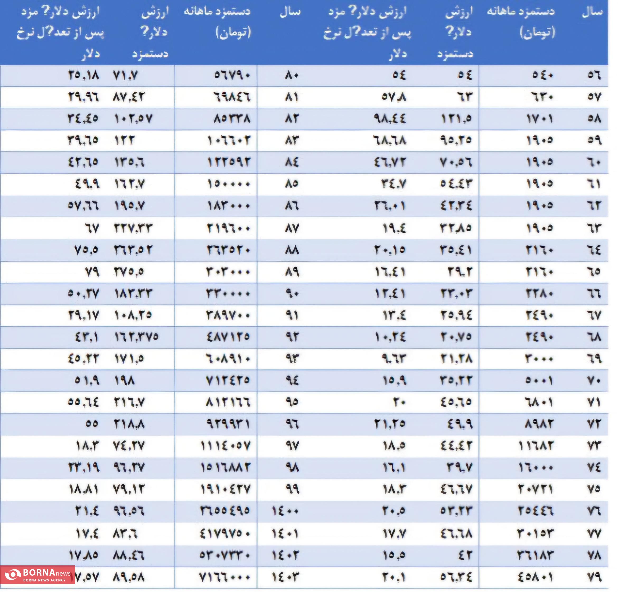Image resolution: width=618 pixels, height=592 pixels.
Task: Select the wage ۶۸۰۱
Action: [540, 402]
